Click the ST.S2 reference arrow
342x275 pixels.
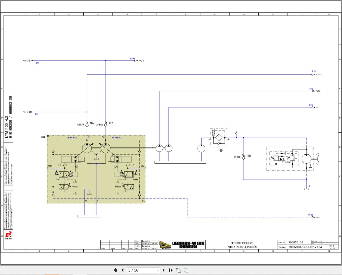pos(313,217)
